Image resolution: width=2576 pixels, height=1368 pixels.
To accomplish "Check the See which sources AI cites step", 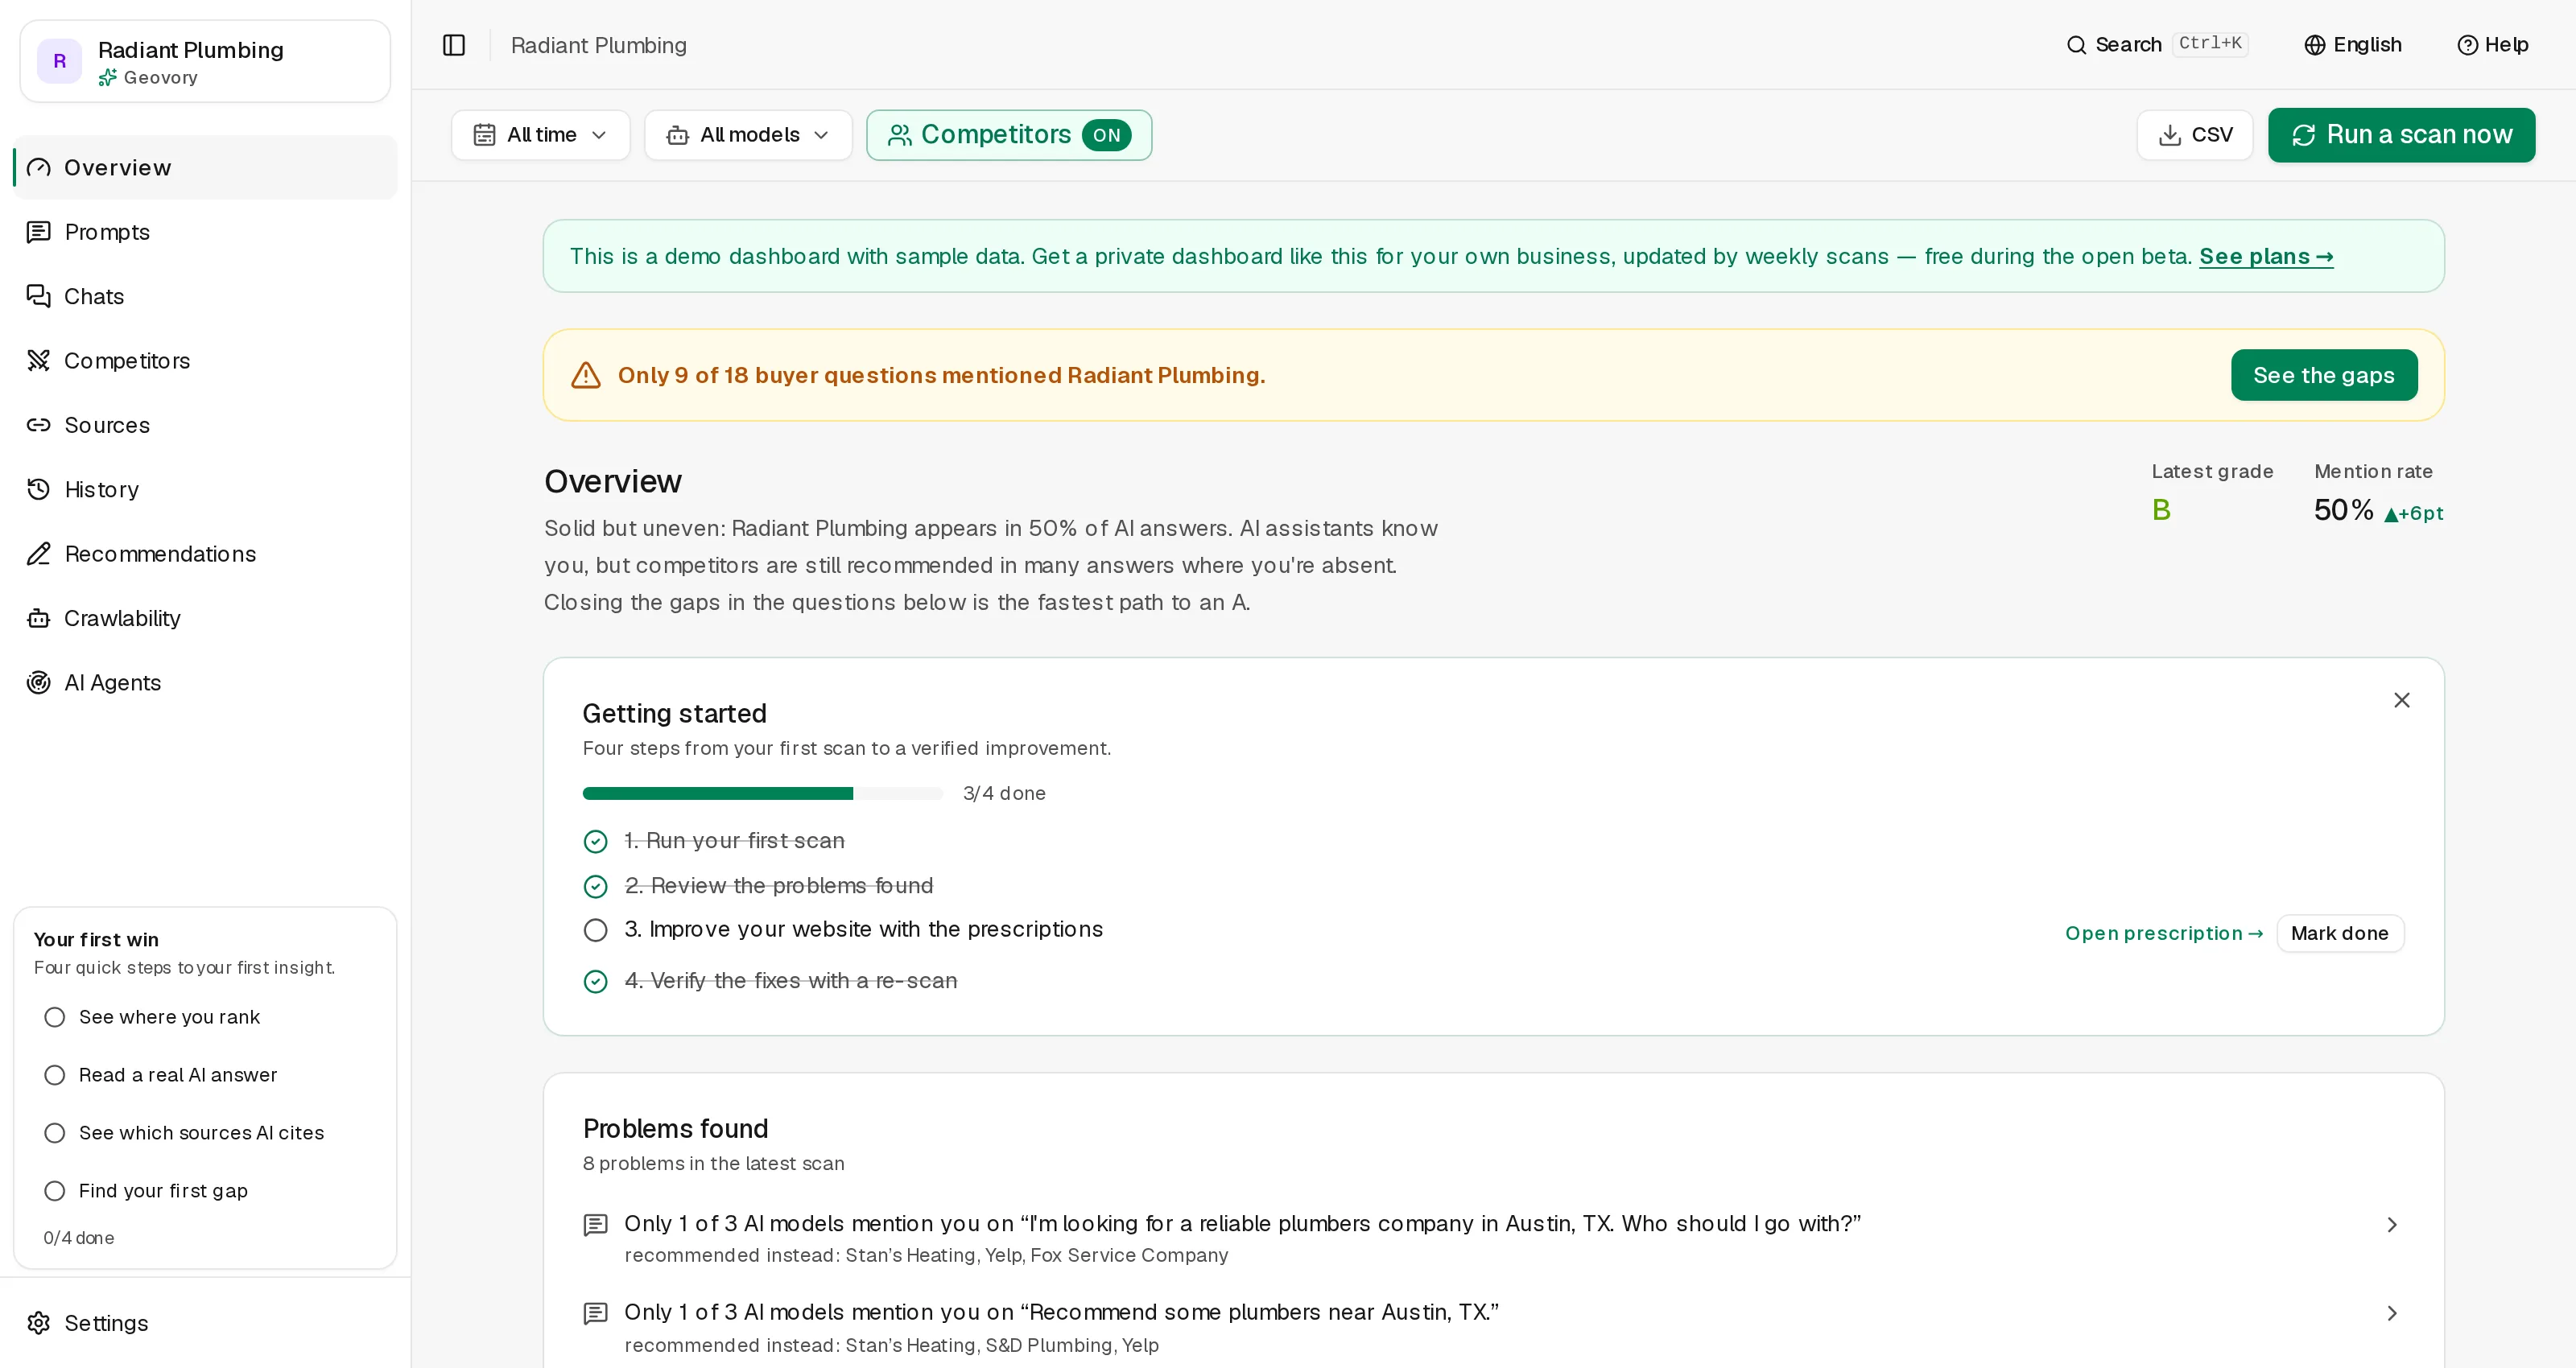I will (x=55, y=1133).
